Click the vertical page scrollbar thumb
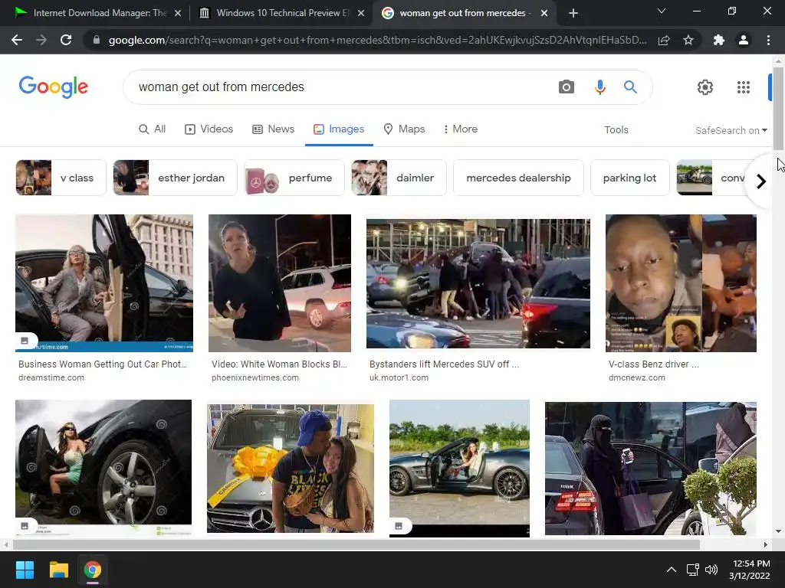This screenshot has height=588, width=785. pyautogui.click(x=778, y=107)
